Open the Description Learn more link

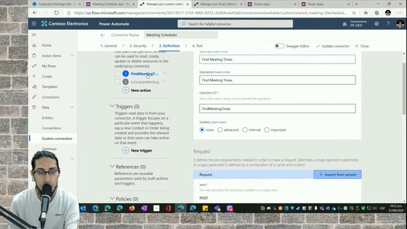tap(223, 72)
